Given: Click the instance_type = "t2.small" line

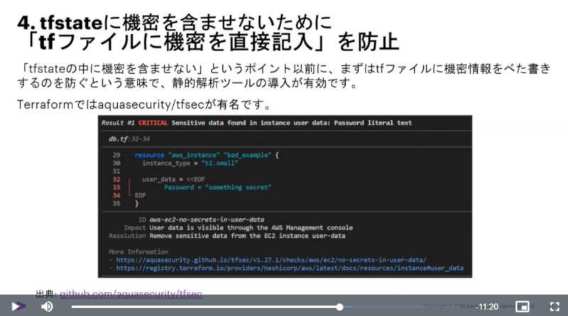Looking at the screenshot, I should click(x=190, y=163).
